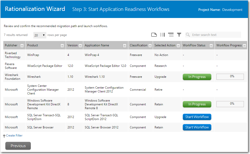Click the Create Filter link

[x=14, y=136]
